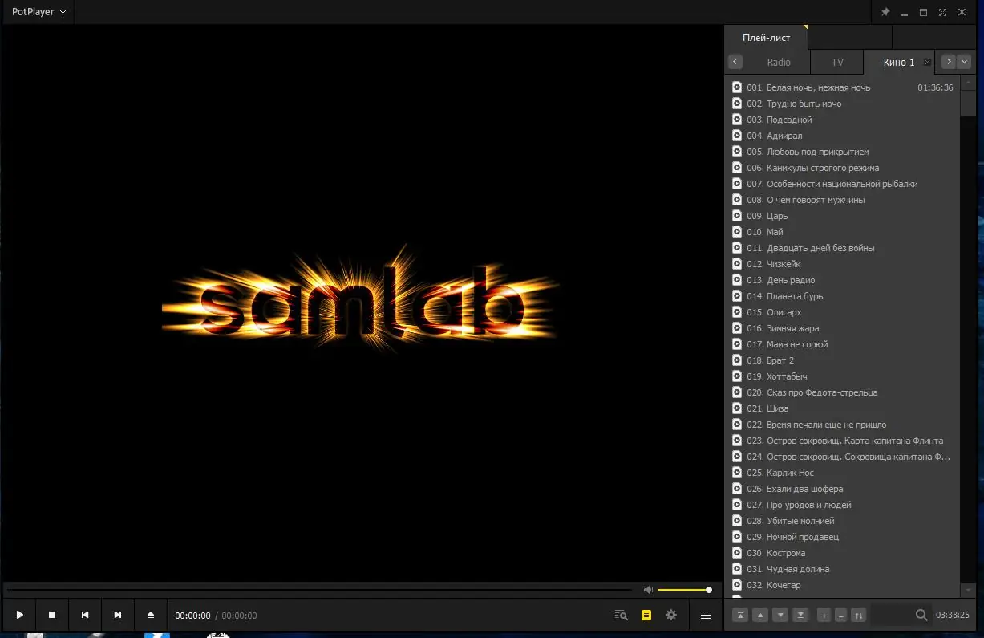Click the playlist magnifier search icon

921,616
